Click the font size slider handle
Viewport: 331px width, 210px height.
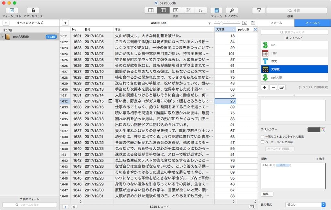(221, 23)
